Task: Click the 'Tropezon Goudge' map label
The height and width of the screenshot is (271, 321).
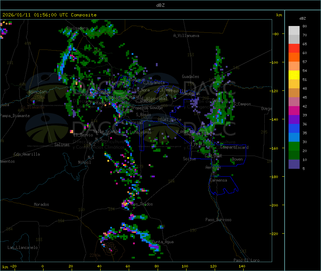Action: (x=147, y=108)
